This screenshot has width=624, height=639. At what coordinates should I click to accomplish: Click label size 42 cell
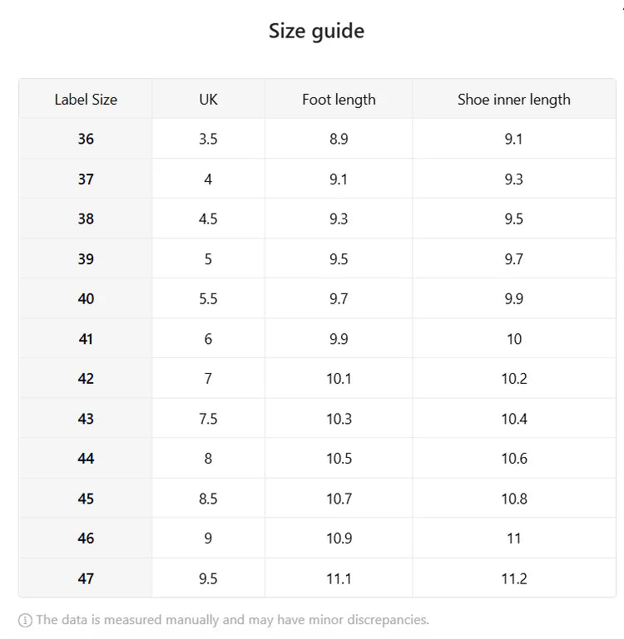pyautogui.click(x=86, y=379)
